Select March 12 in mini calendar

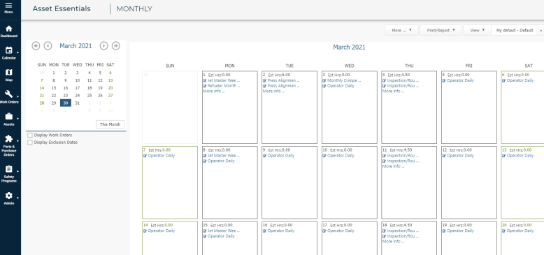point(100,80)
